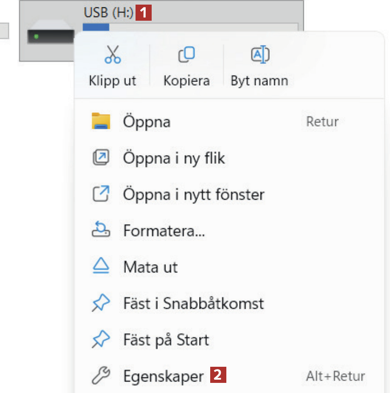Viewport: 390px width, 393px height.
Task: Click the Copy icon
Action: pyautogui.click(x=186, y=55)
